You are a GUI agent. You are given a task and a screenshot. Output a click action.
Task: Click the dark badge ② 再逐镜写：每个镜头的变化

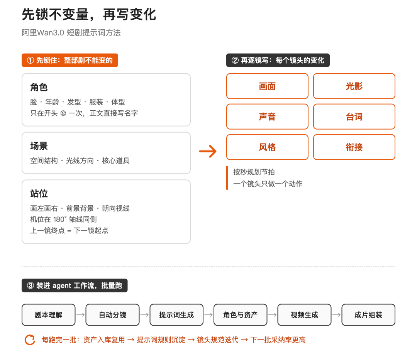278,60
